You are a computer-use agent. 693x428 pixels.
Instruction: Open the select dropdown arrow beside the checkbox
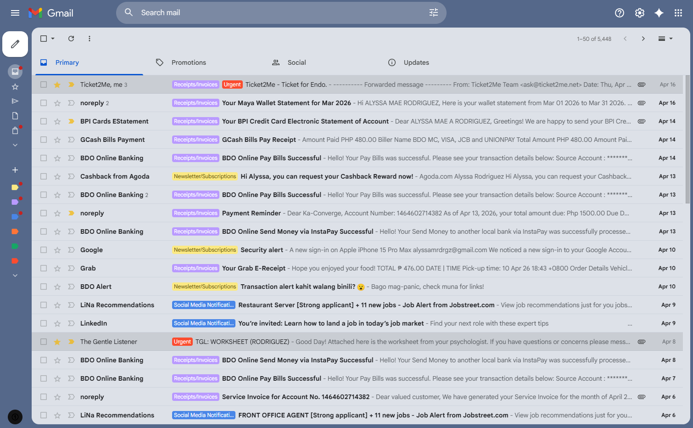53,39
